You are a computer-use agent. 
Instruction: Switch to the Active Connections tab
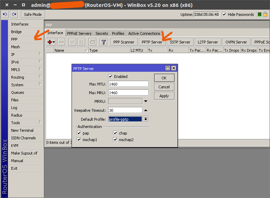[144, 33]
